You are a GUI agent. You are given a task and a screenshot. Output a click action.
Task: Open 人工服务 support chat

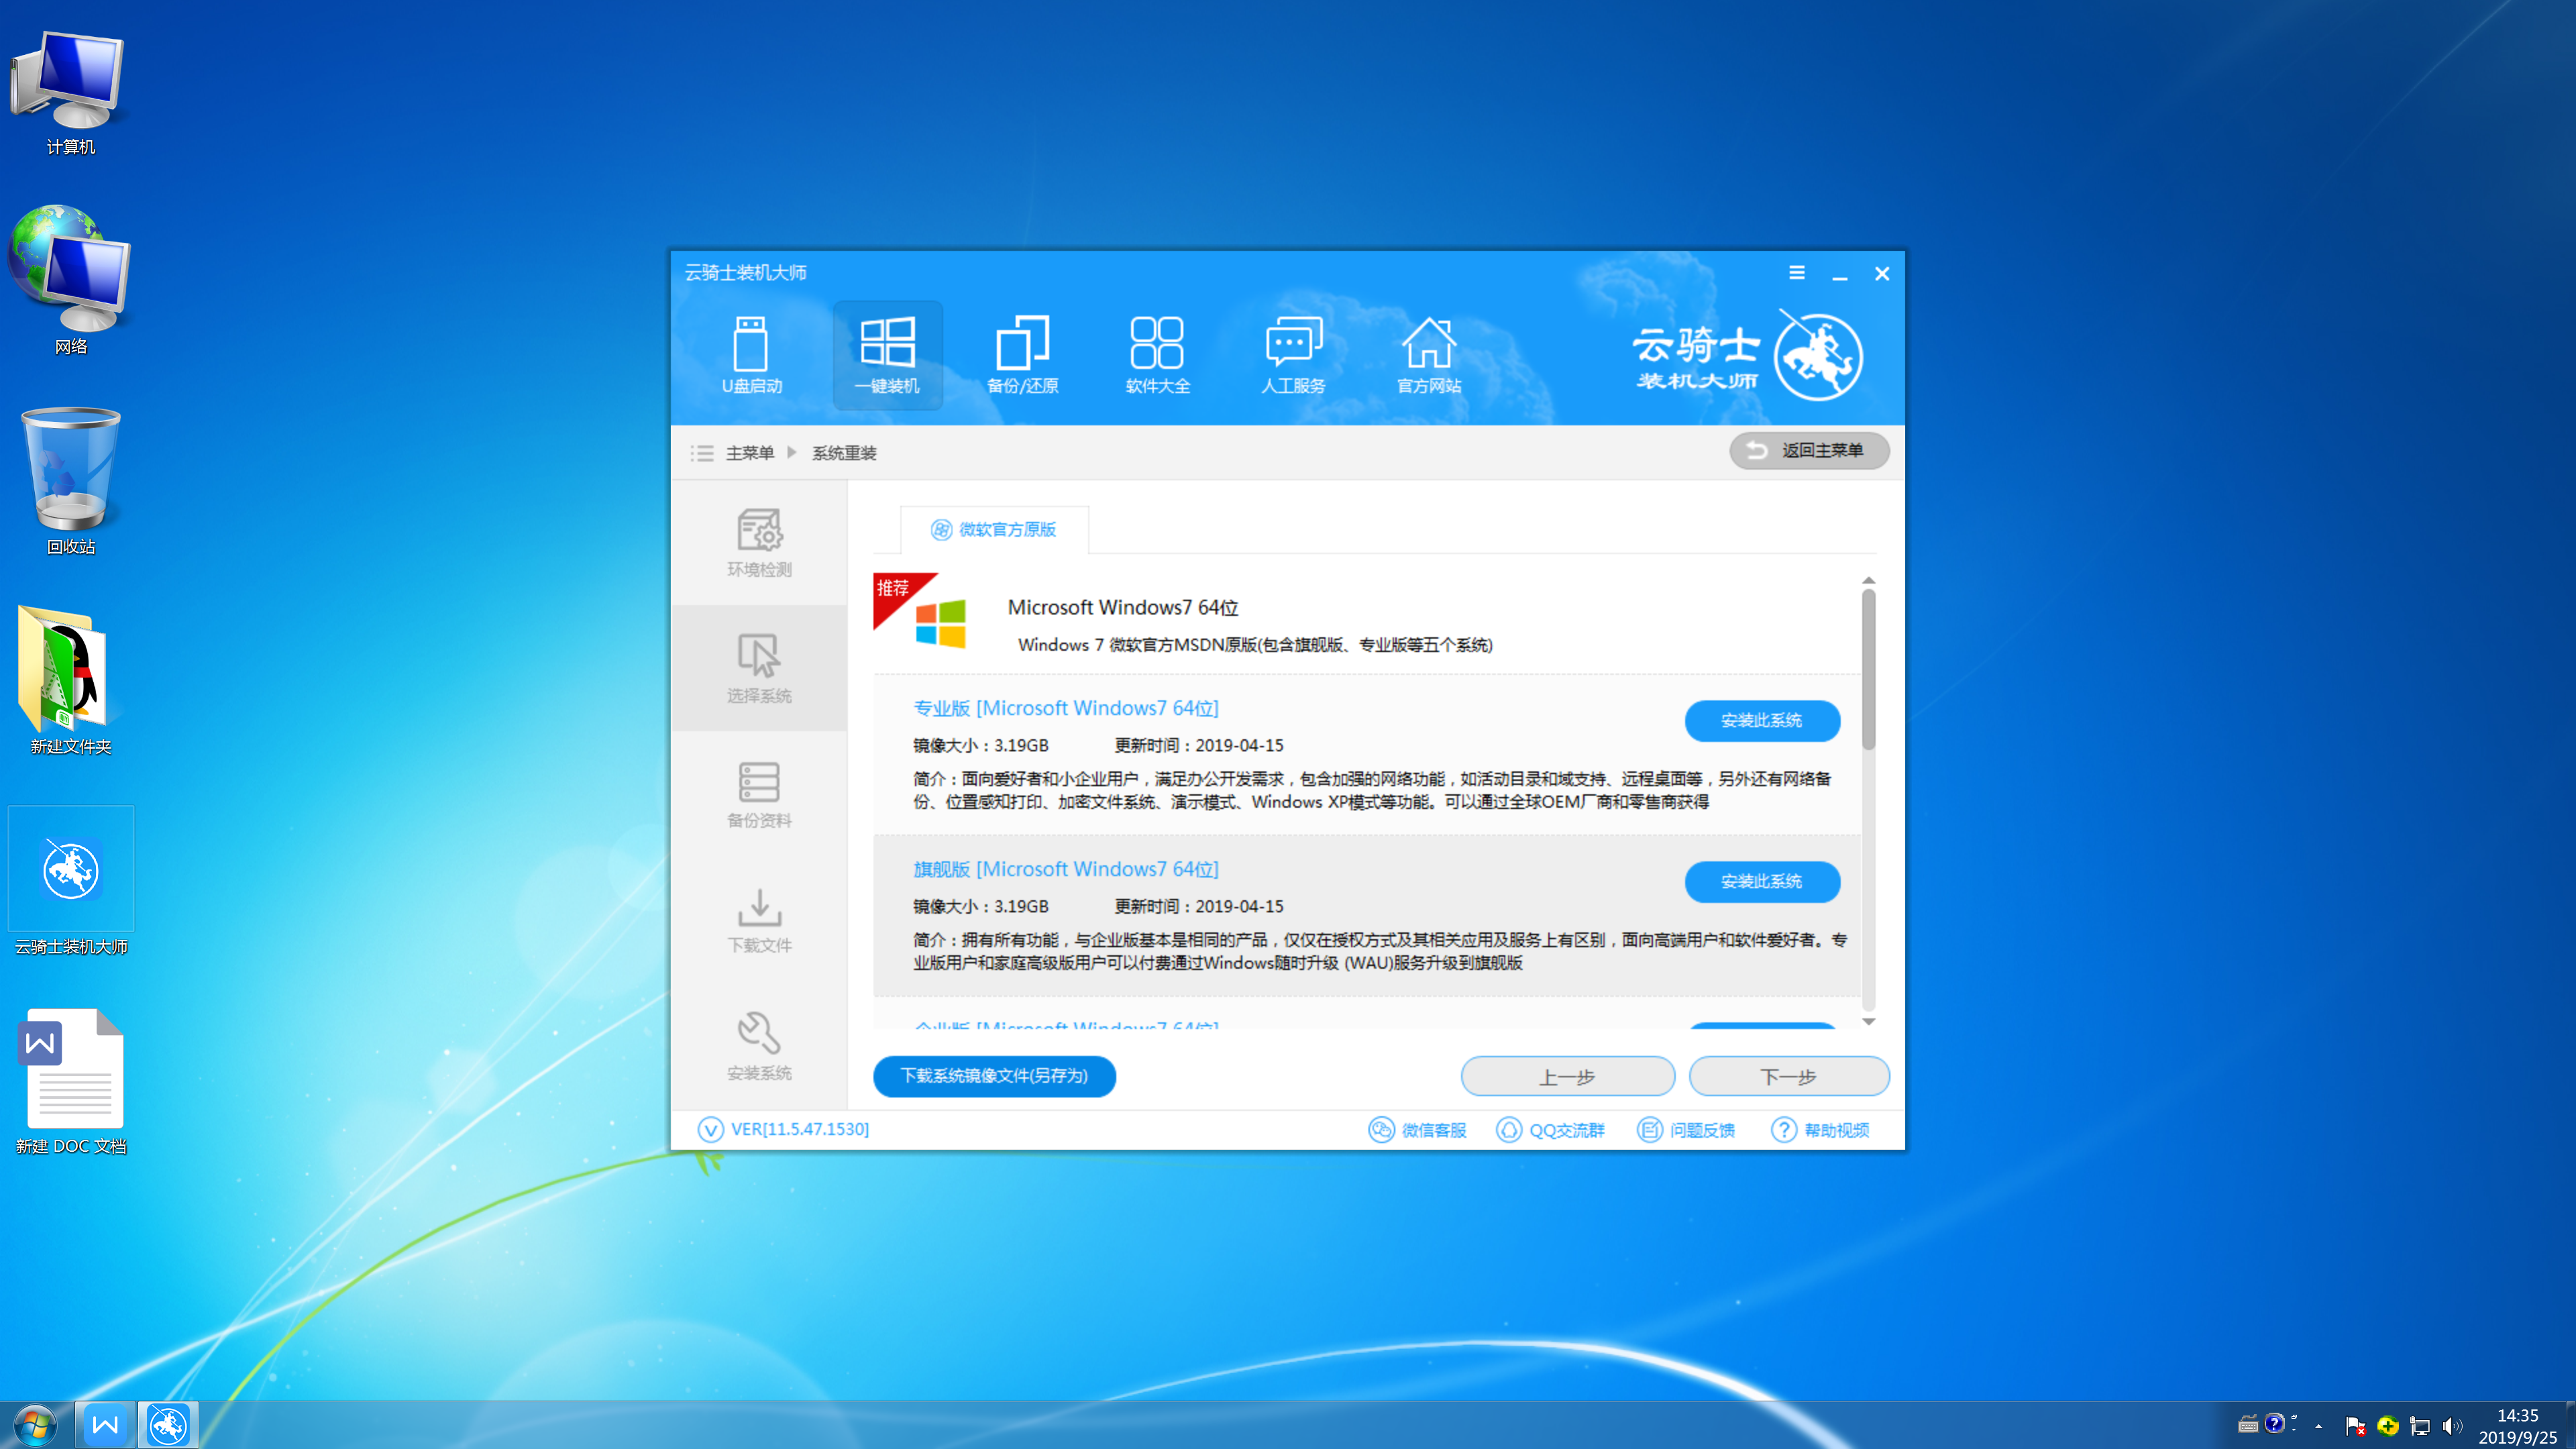coord(1293,355)
